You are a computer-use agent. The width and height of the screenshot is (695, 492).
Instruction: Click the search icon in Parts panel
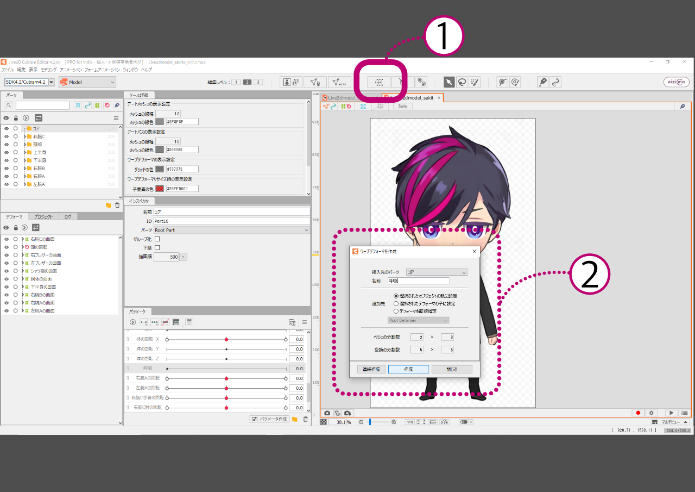(9, 105)
